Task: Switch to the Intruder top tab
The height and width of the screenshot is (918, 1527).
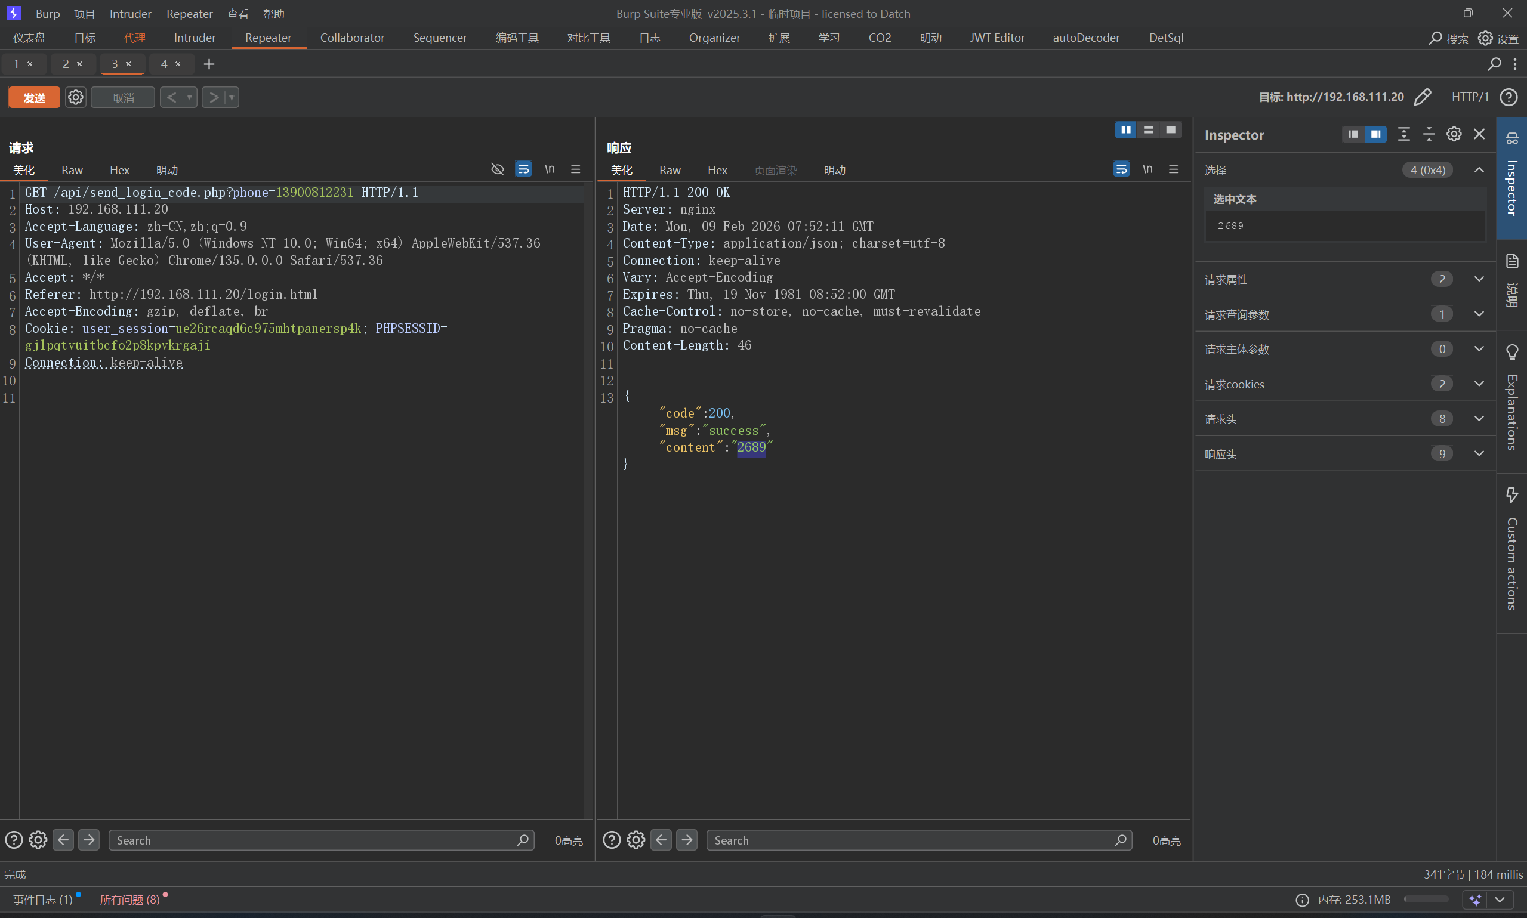Action: [x=195, y=38]
